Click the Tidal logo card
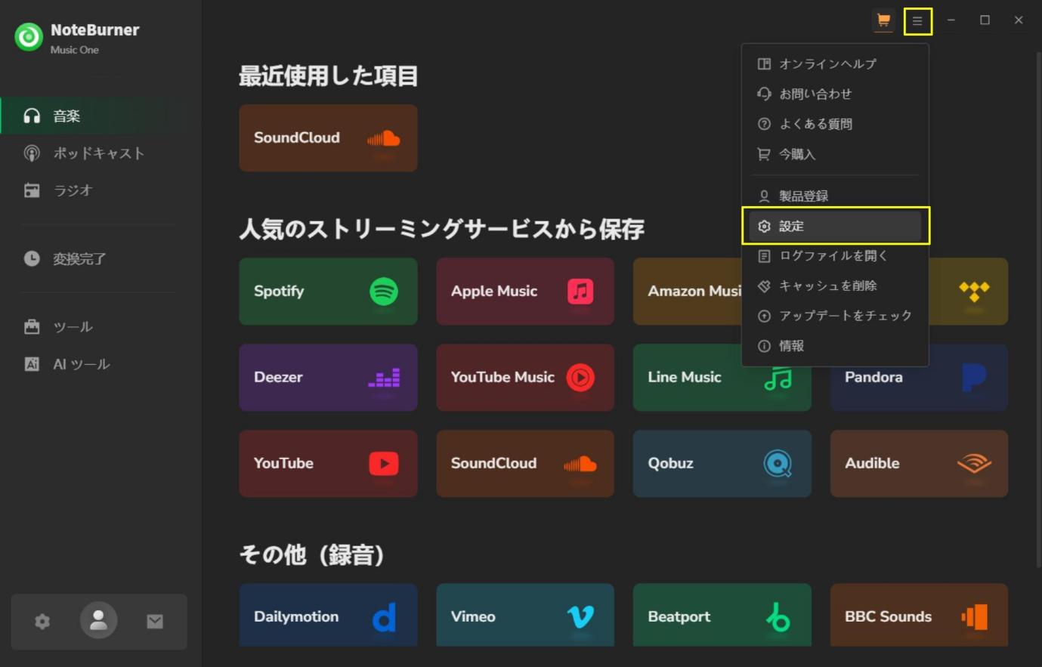The height and width of the screenshot is (667, 1042). pos(969,292)
